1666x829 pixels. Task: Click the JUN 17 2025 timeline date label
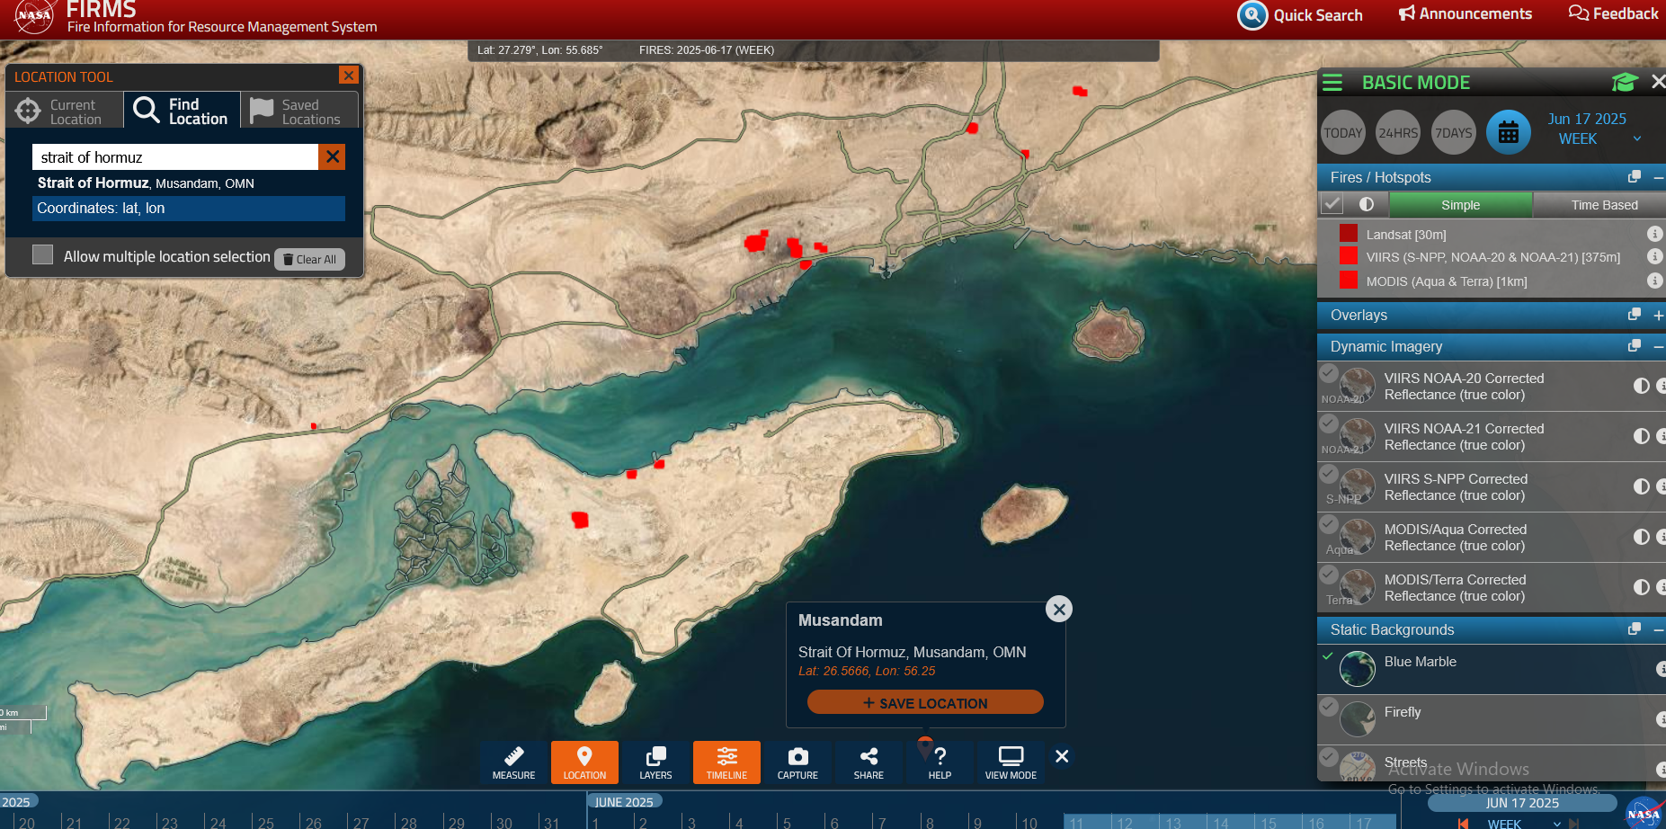tap(1522, 803)
